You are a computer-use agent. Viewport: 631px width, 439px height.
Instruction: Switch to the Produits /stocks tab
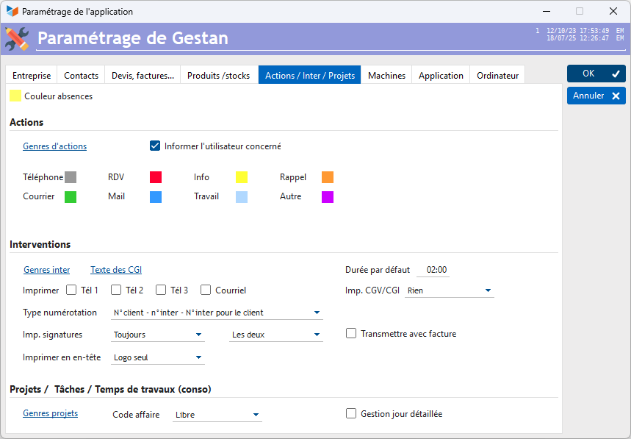point(218,75)
